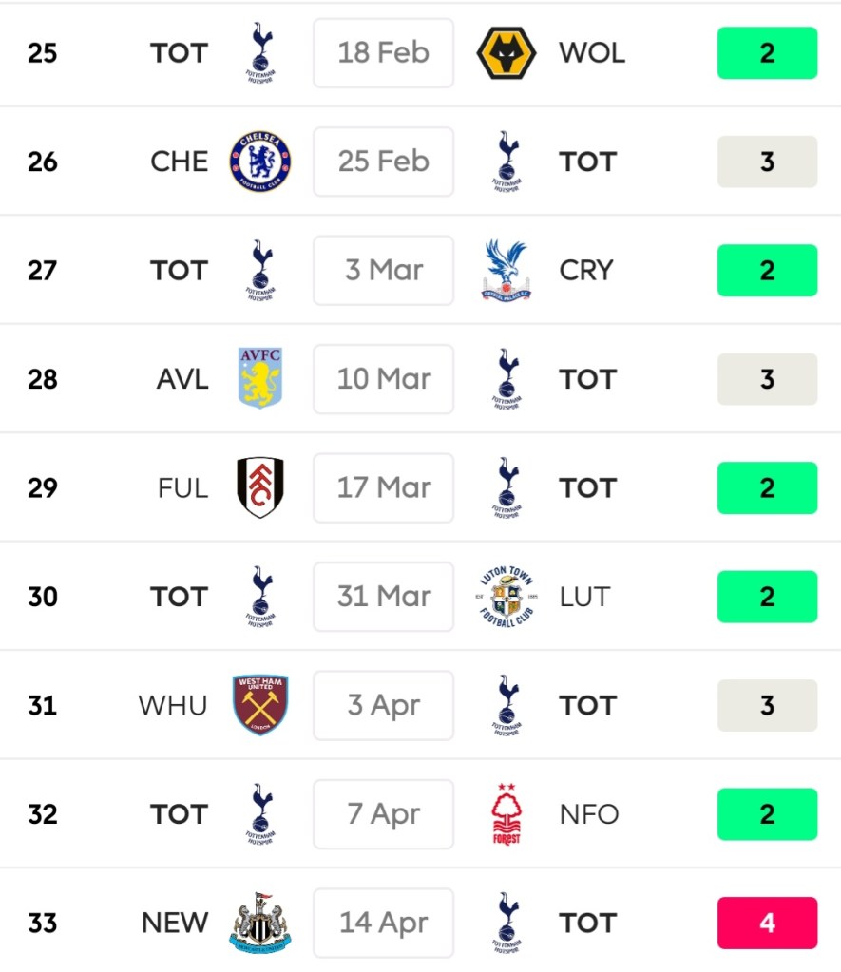The height and width of the screenshot is (972, 841).
Task: Open the 25 Feb fixture date
Action: [x=384, y=162]
